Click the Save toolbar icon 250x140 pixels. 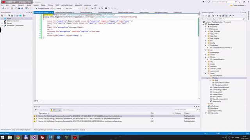(x=19, y=9)
